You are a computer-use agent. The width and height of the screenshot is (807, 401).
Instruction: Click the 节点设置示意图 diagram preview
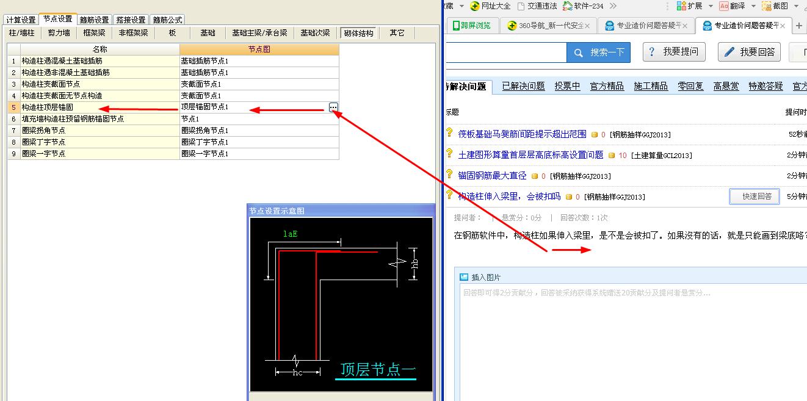click(x=341, y=304)
